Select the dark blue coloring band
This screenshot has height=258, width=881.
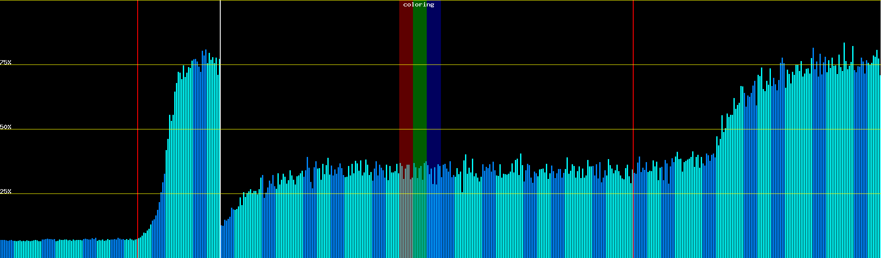434,86
